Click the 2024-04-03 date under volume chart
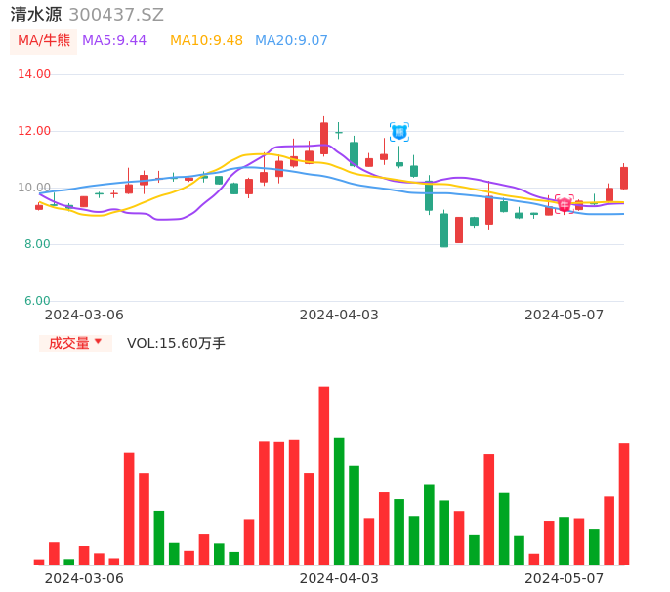 [339, 578]
